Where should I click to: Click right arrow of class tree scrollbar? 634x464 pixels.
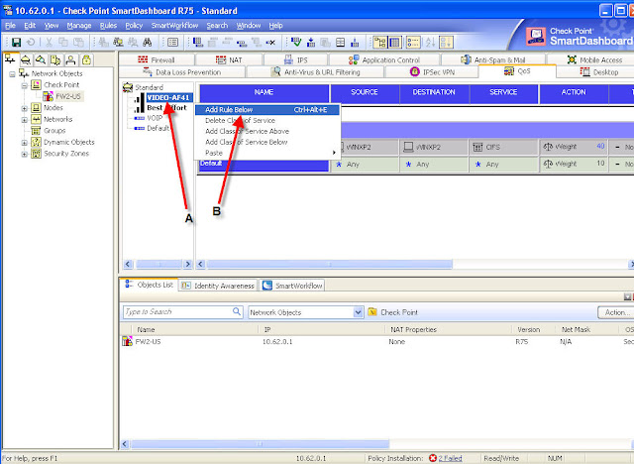coord(187,264)
